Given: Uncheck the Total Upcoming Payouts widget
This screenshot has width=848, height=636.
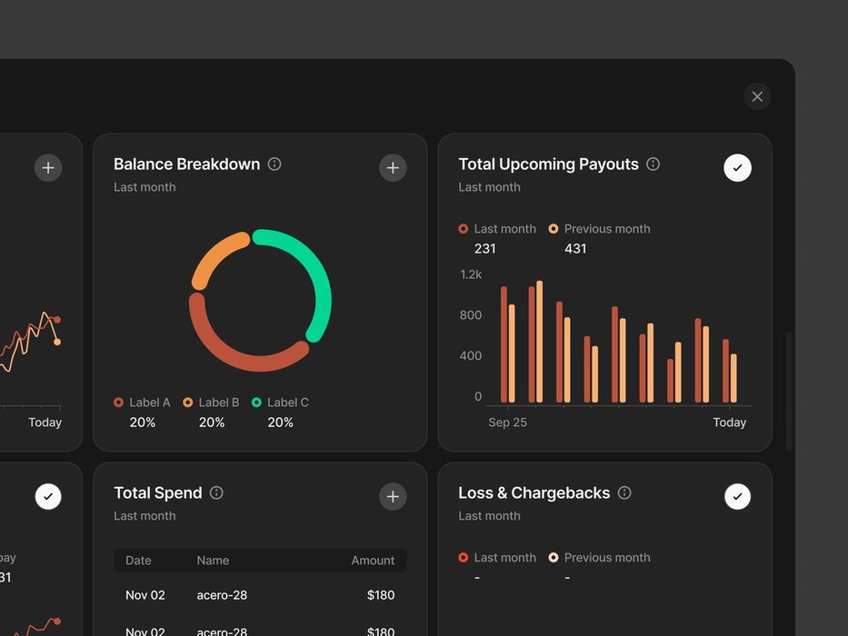Looking at the screenshot, I should (737, 168).
